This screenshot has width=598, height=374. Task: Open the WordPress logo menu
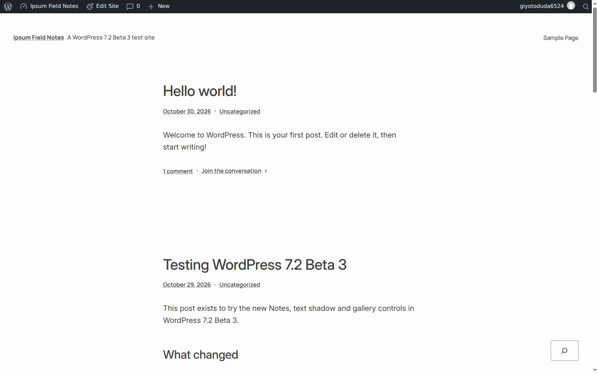8,6
